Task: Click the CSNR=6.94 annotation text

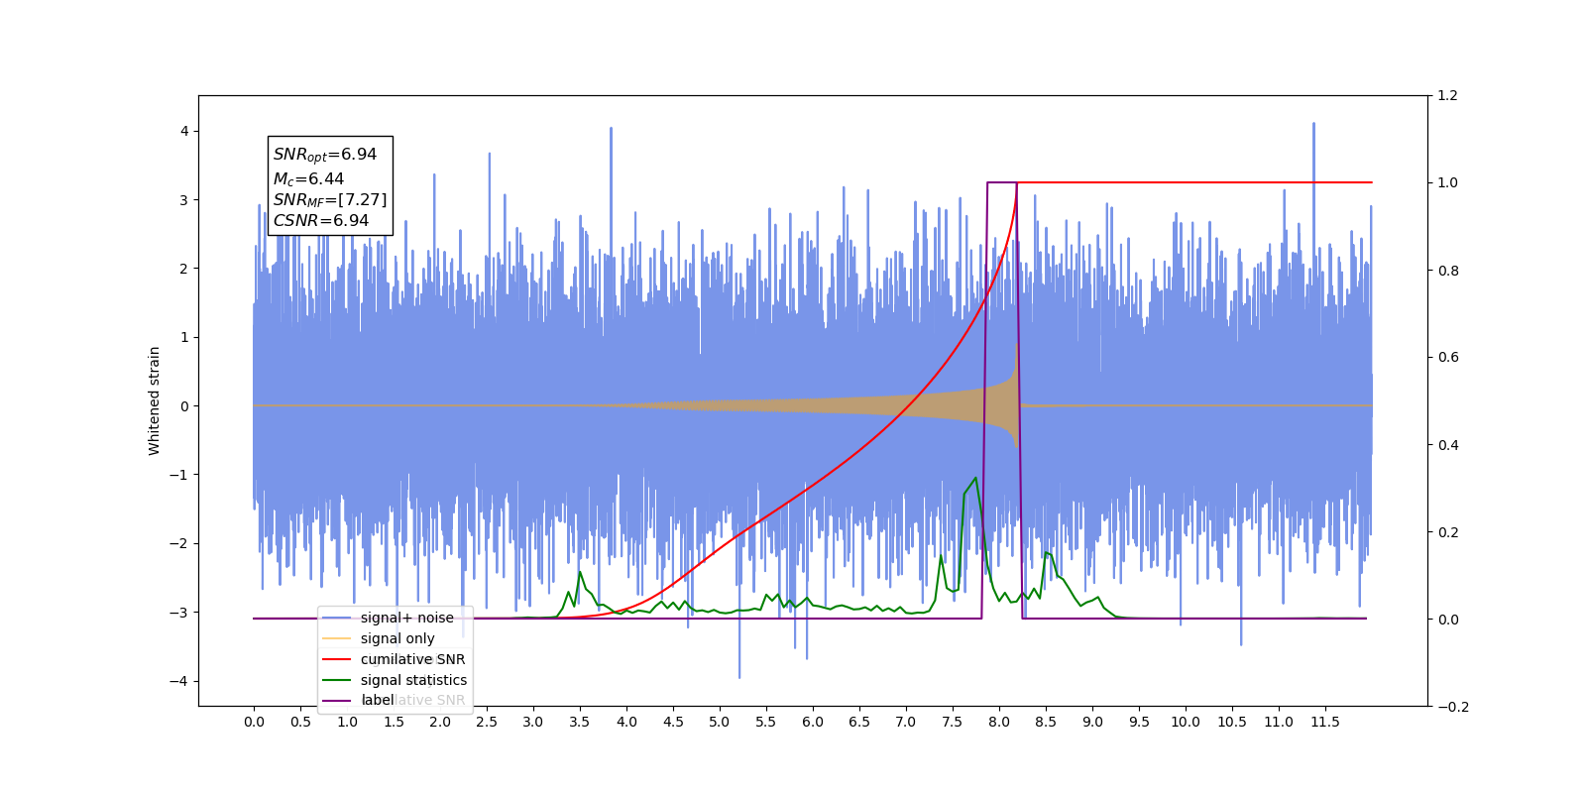Action: [x=321, y=221]
